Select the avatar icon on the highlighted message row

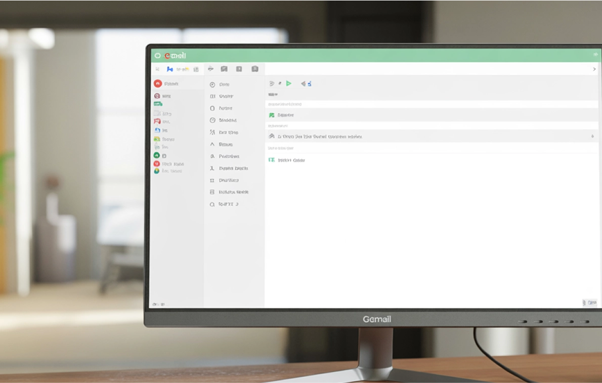271,137
